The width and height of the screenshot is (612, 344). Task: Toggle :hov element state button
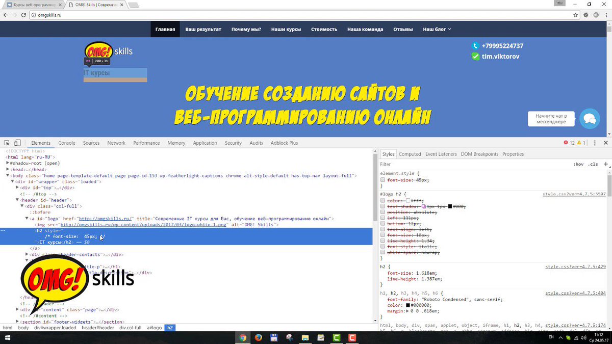[x=578, y=164]
